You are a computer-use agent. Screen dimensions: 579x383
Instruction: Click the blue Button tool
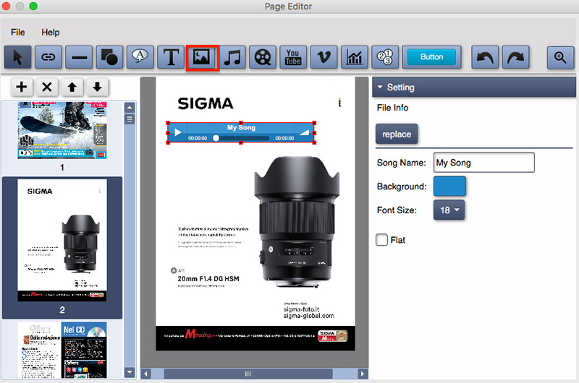click(x=431, y=57)
